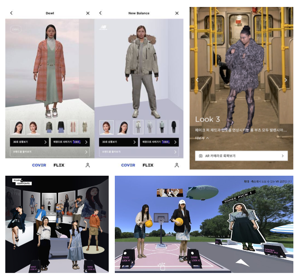Open 매장으로 사러가기 on New Balance screen

pyautogui.click(x=159, y=142)
